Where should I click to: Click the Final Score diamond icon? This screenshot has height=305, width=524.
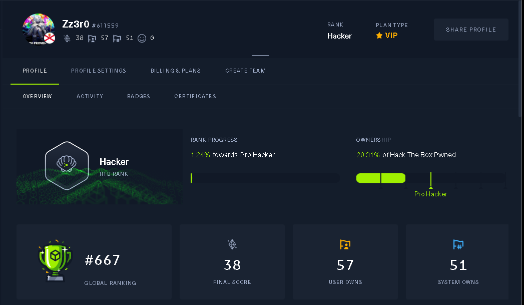[232, 244]
